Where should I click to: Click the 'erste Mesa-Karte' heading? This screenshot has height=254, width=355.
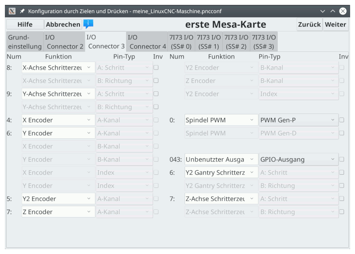[x=225, y=24]
